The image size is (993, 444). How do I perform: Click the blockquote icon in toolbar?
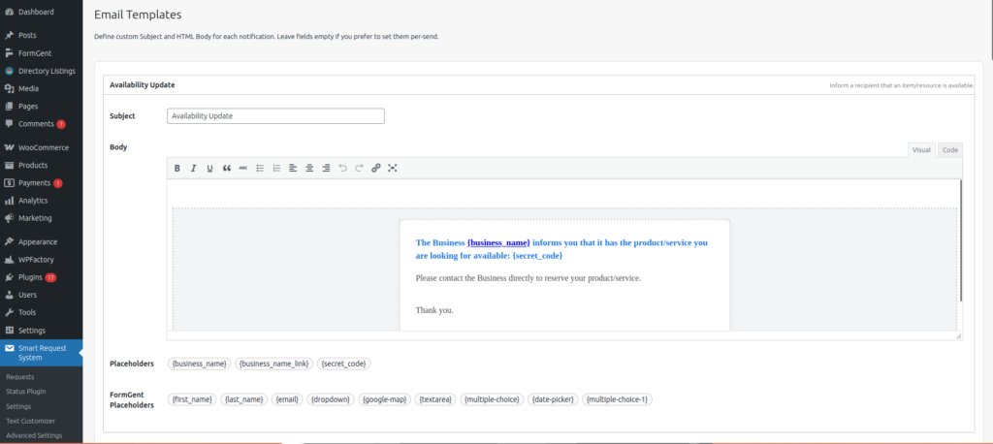point(227,168)
